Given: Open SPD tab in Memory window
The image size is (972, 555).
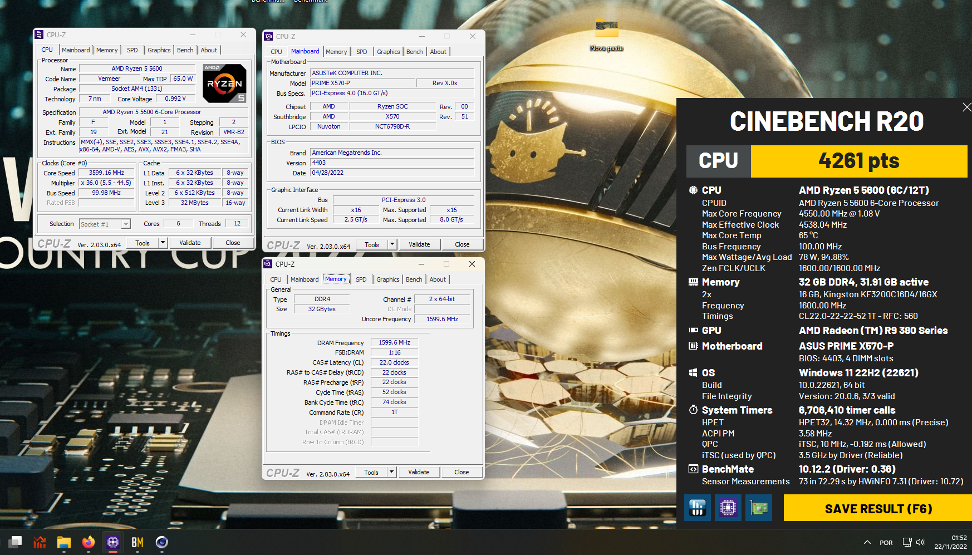Looking at the screenshot, I should coord(361,279).
